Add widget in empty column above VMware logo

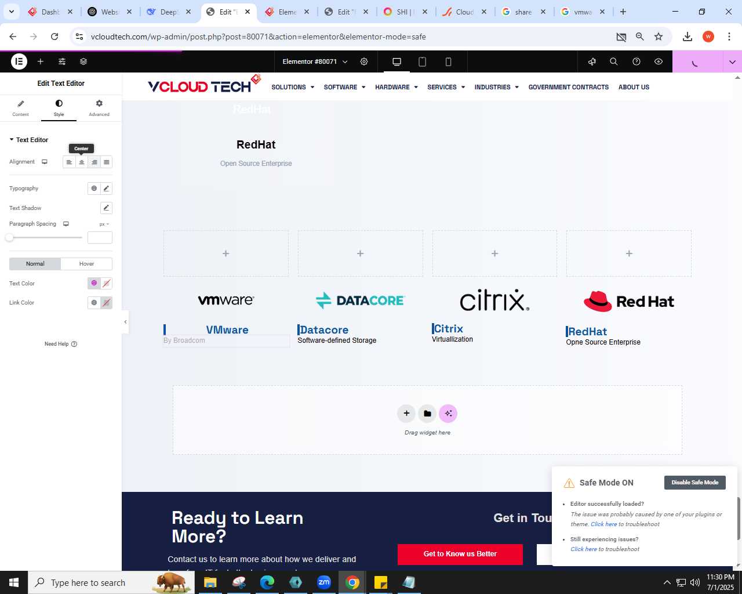(x=226, y=253)
